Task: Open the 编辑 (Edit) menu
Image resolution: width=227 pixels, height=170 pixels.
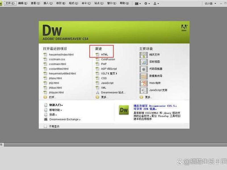Action: pyautogui.click(x=23, y=3)
